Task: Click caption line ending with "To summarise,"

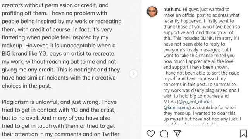Action: pyautogui.click(x=200, y=85)
